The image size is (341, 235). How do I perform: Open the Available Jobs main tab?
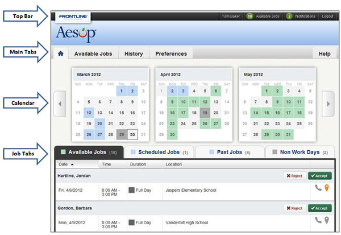[93, 53]
